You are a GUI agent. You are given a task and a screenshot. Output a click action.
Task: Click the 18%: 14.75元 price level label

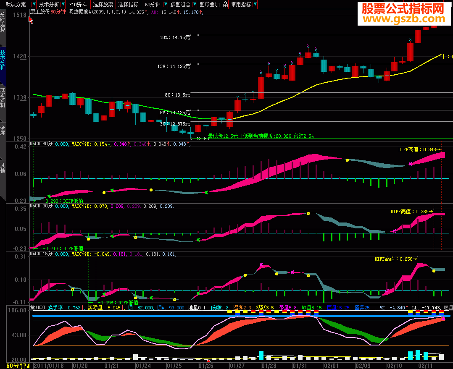(x=175, y=37)
